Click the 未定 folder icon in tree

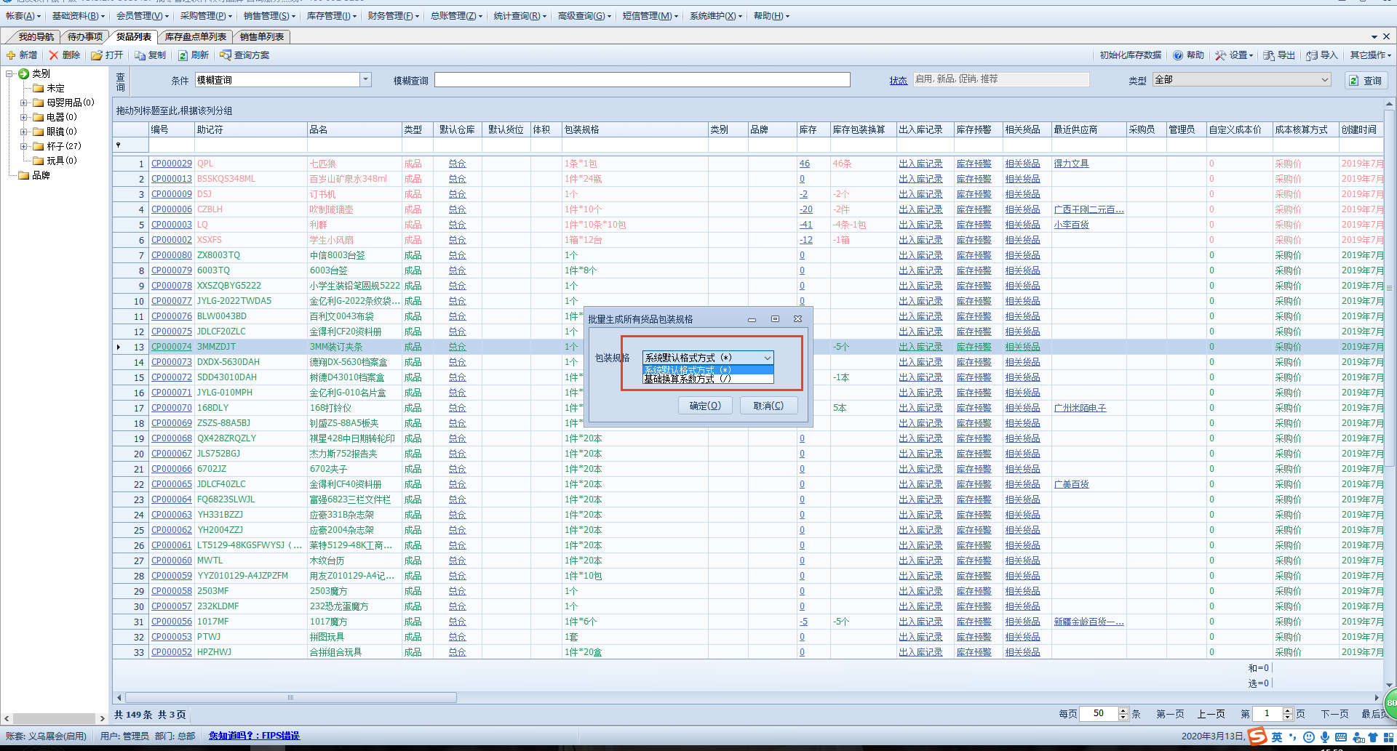tap(39, 88)
